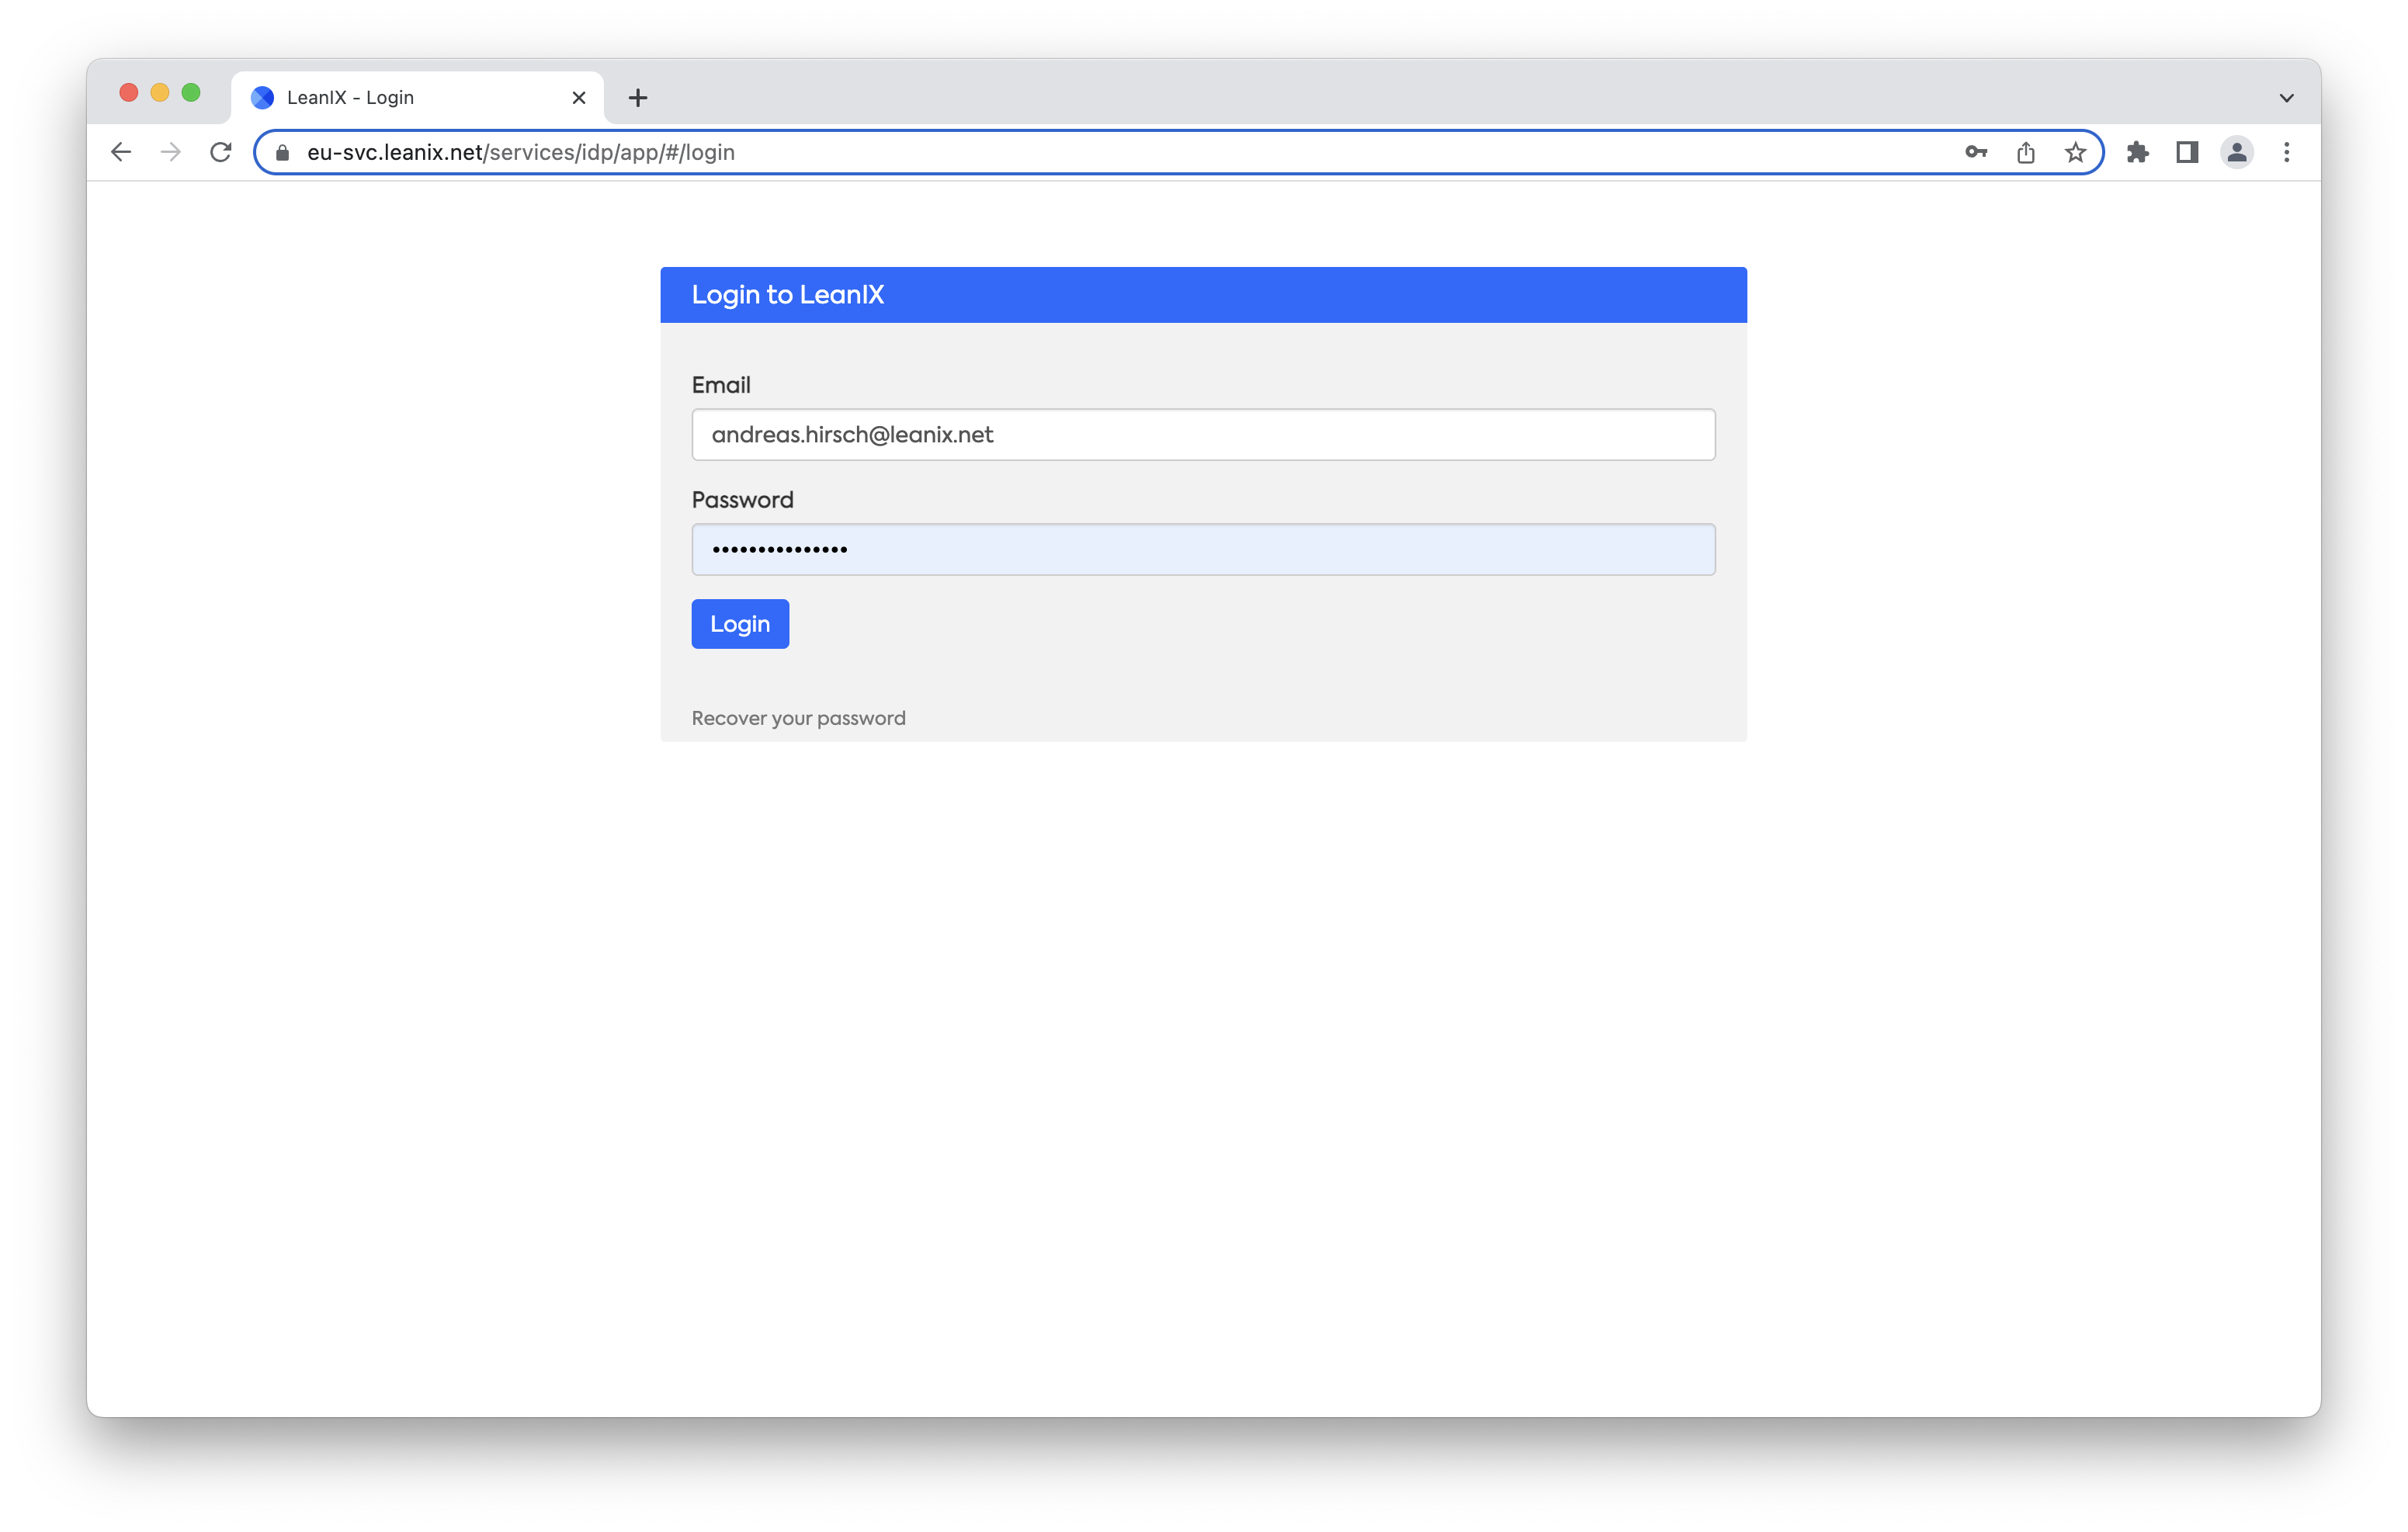Screen dimensions: 2408x1532
Task: Open a new browser tab
Action: pyautogui.click(x=638, y=98)
